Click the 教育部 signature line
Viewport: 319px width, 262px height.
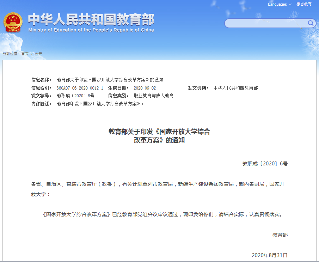[x=280, y=234]
